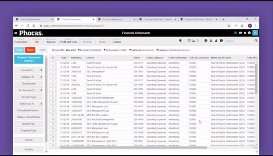Open the Stream Profit and Loss dropdown
The image size is (273, 156).
tap(69, 41)
